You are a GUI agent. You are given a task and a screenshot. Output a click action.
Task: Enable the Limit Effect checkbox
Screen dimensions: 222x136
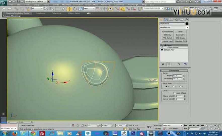[175, 93]
